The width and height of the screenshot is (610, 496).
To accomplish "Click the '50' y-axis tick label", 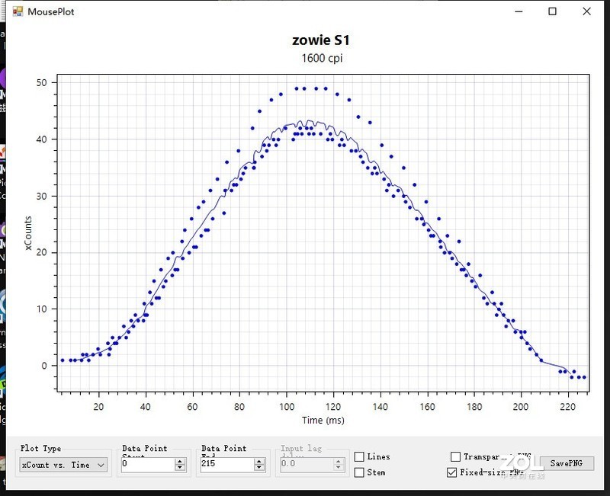I will [x=41, y=83].
